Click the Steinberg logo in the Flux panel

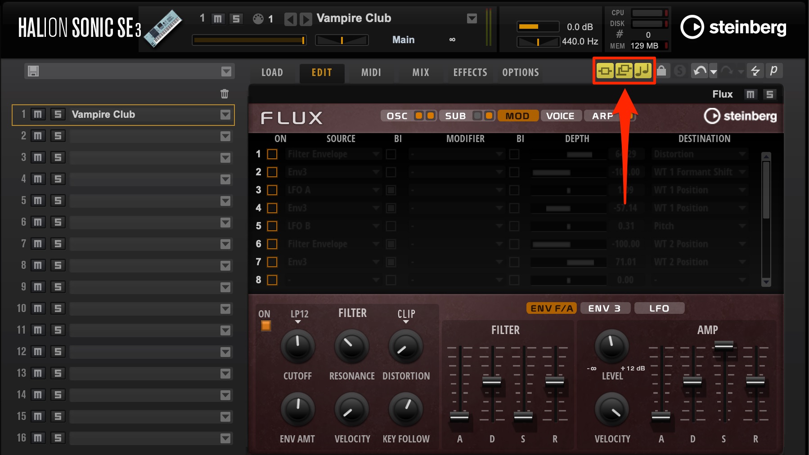pos(740,116)
